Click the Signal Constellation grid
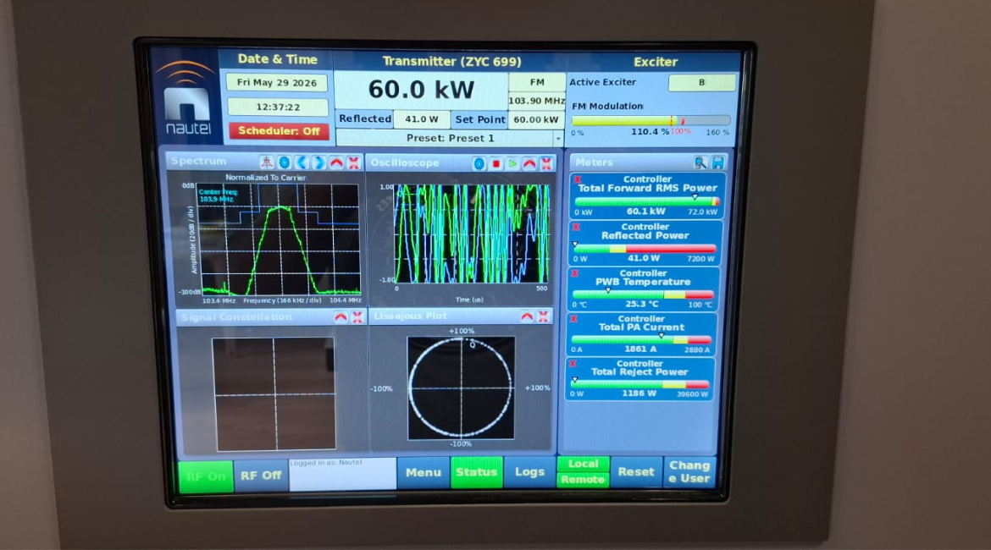This screenshot has height=550, width=991. pos(274,394)
